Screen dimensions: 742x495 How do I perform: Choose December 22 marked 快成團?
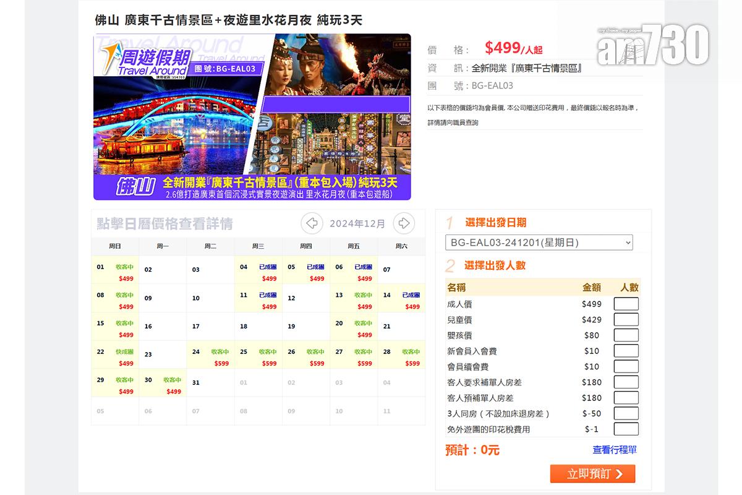[x=115, y=356]
